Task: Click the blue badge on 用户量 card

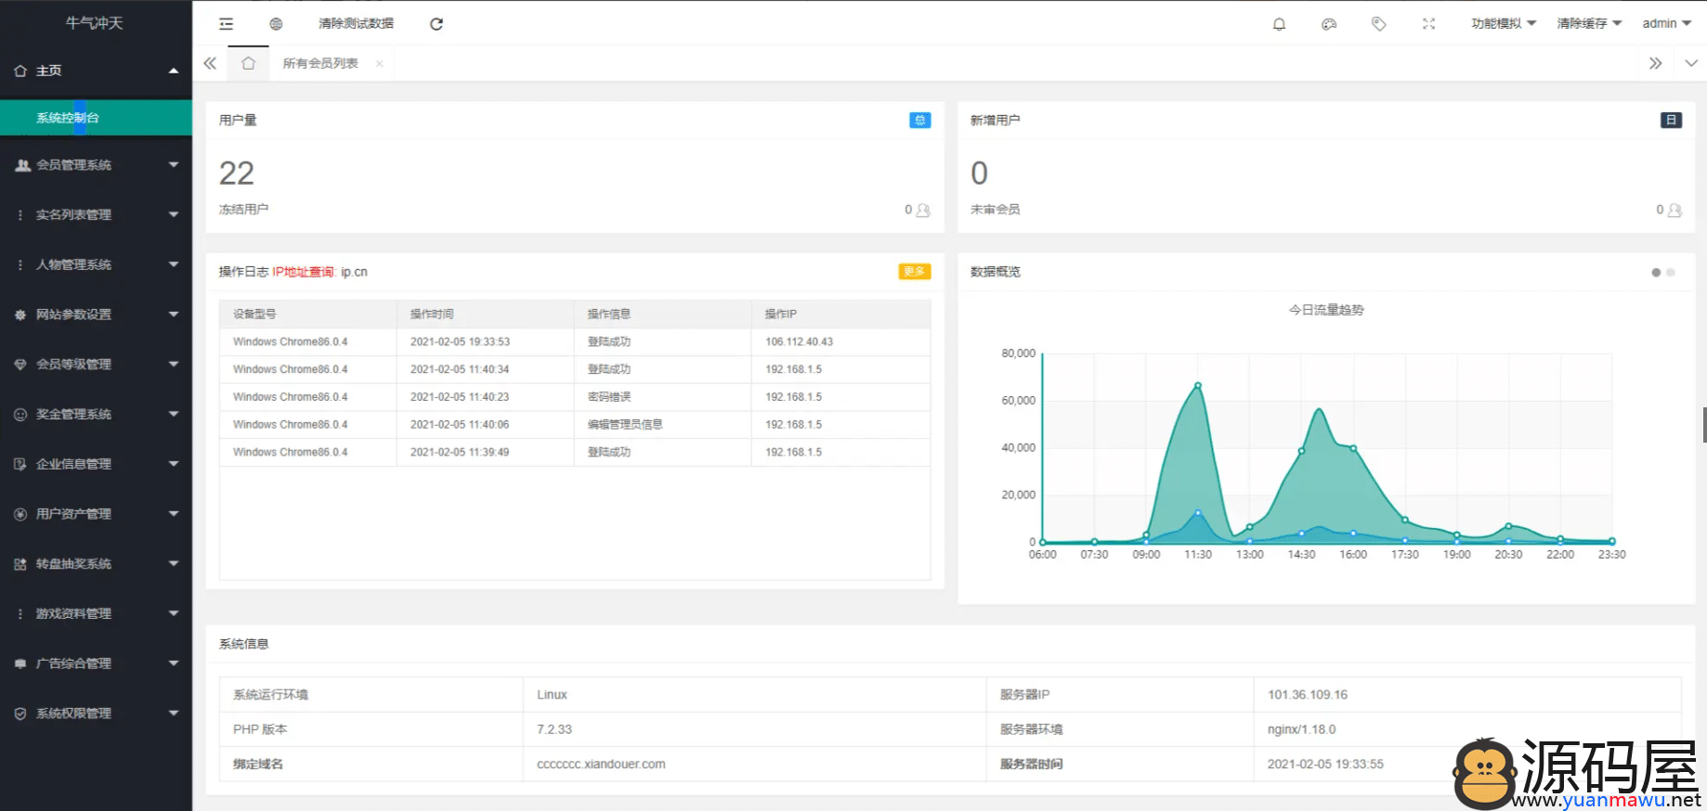Action: tap(919, 120)
